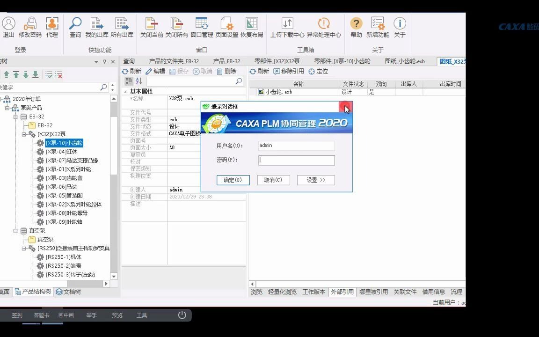
Task: Close the 登录对话框 login dialog
Action: (x=345, y=107)
